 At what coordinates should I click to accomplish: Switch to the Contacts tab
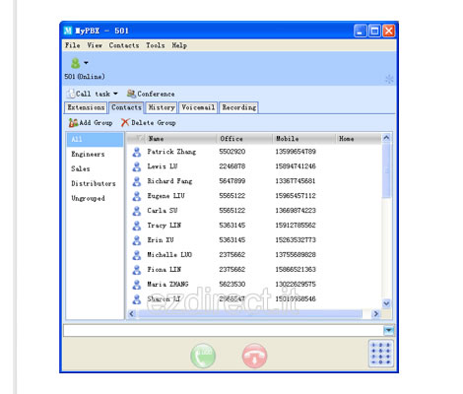pyautogui.click(x=126, y=107)
